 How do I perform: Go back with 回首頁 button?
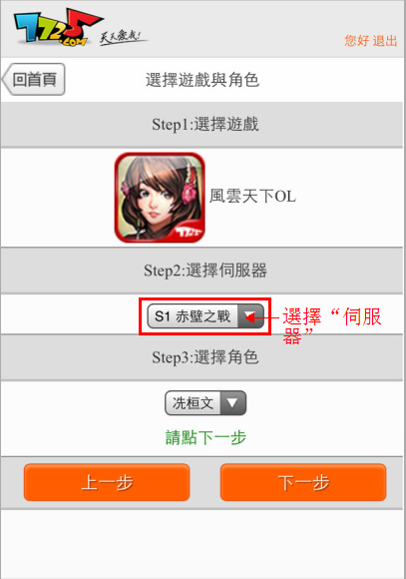click(34, 80)
